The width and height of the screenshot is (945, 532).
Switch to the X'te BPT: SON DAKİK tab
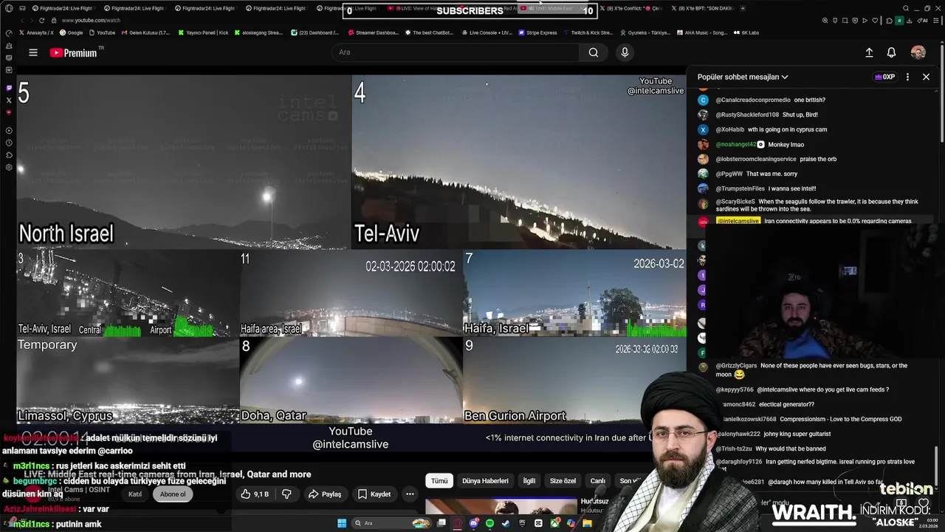701,8
